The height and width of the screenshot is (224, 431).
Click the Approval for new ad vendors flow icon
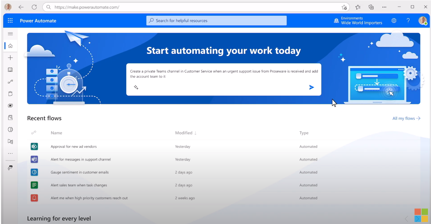[34, 146]
